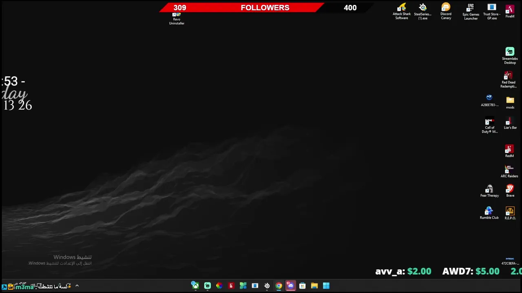The height and width of the screenshot is (293, 522).
Task: Open ARC Raiders shortcut
Action: 509,171
